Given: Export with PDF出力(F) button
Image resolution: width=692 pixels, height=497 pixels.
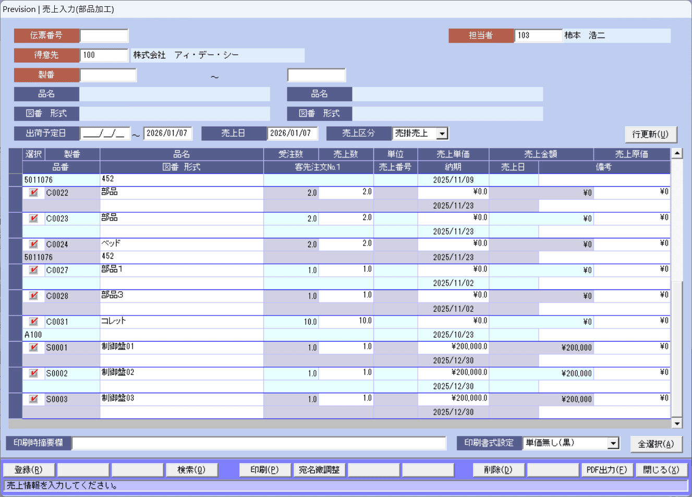Looking at the screenshot, I should tap(606, 470).
